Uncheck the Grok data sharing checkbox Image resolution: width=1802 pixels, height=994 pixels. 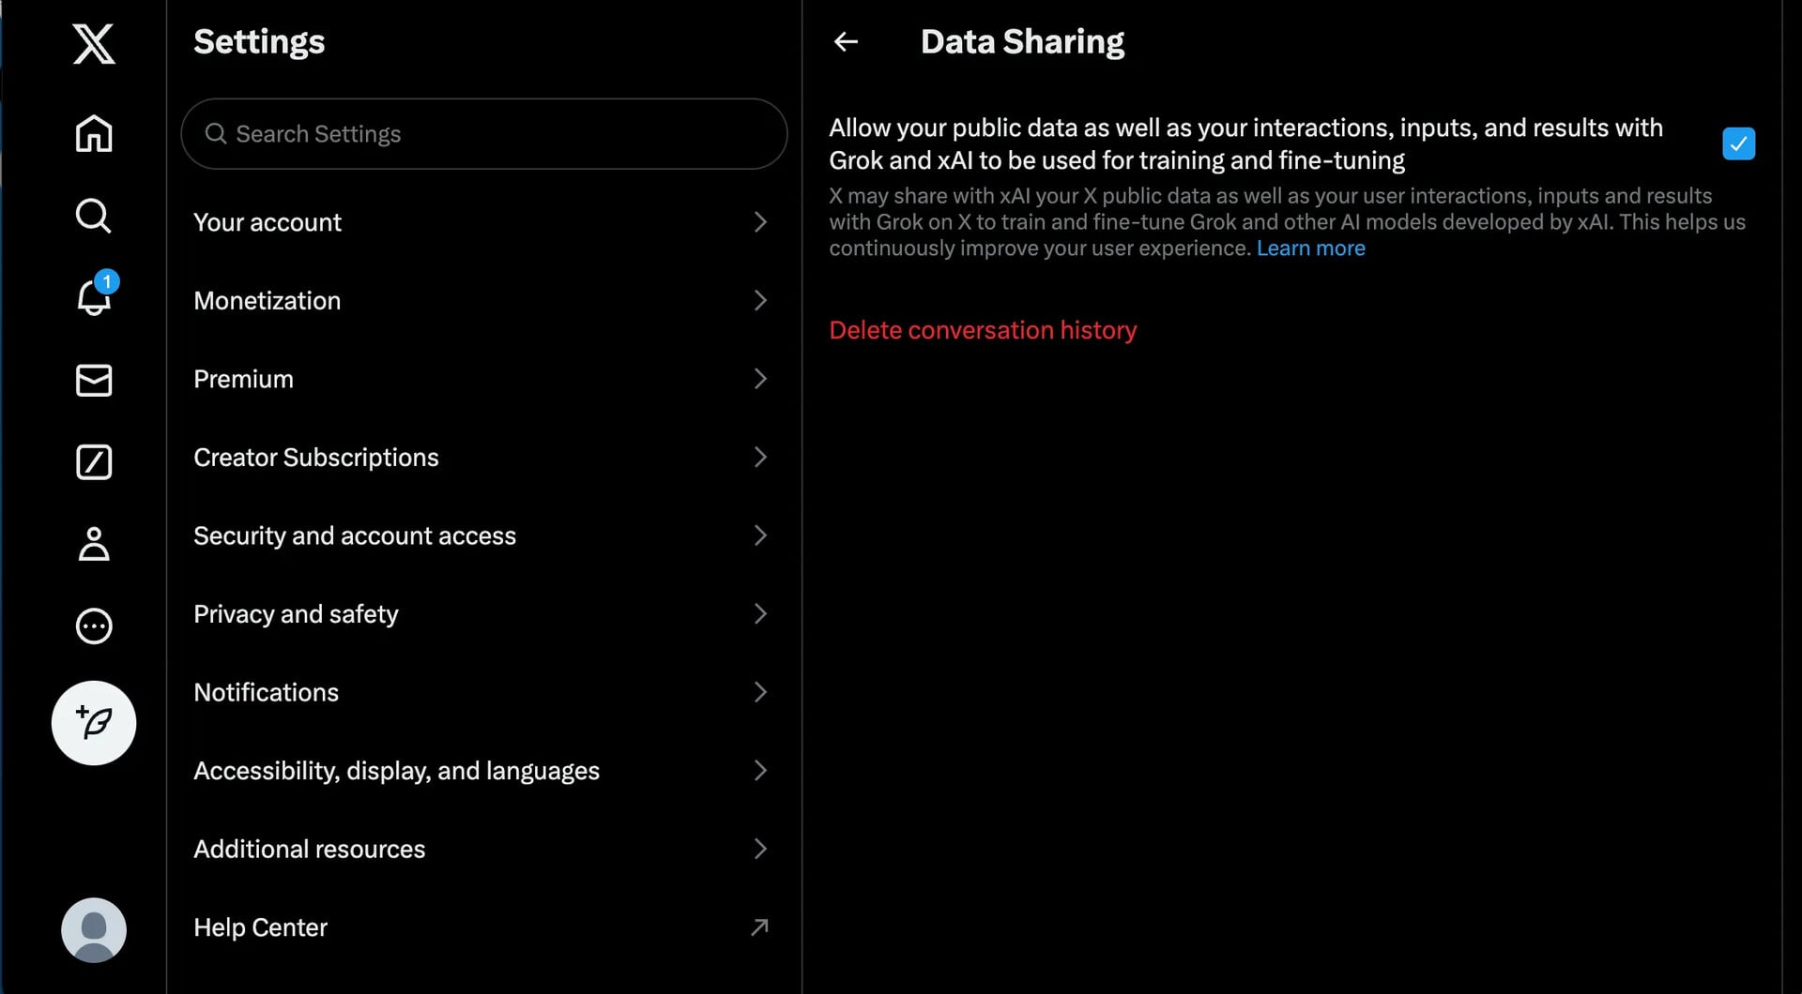[x=1738, y=143]
